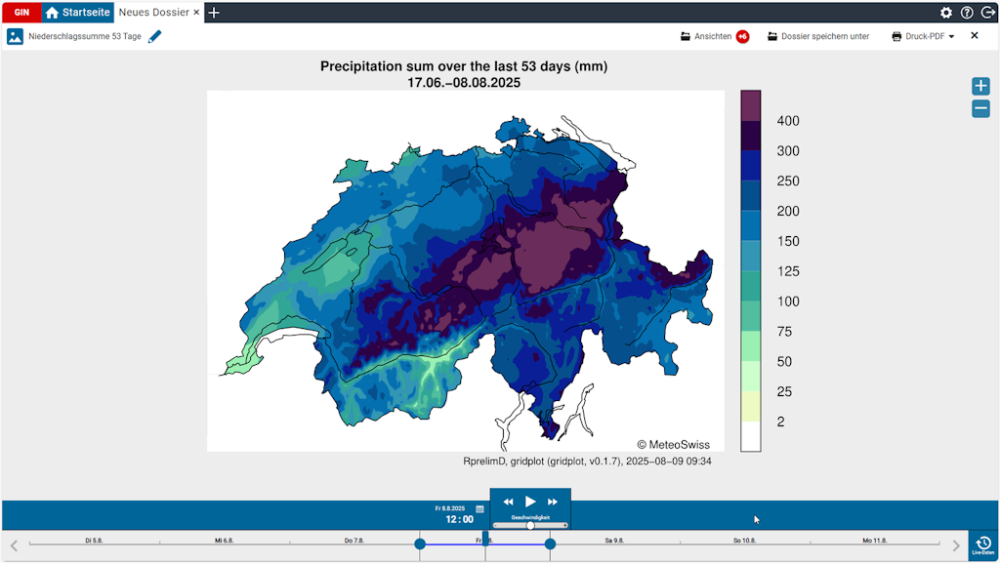
Task: Zoom in the map with plus button
Action: [x=980, y=87]
